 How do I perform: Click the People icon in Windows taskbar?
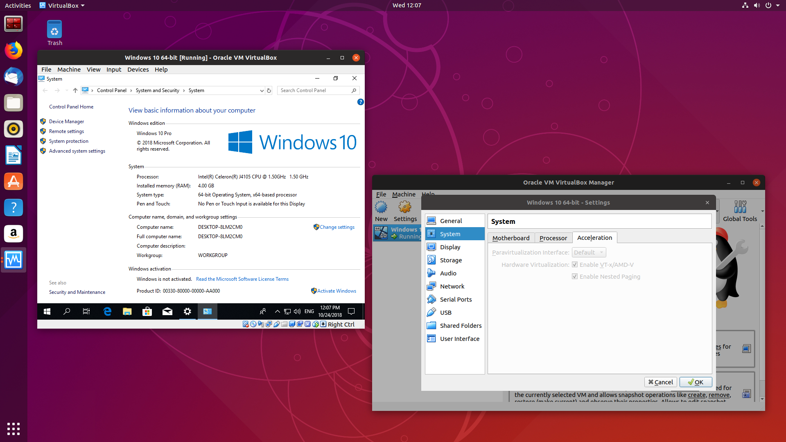(263, 311)
